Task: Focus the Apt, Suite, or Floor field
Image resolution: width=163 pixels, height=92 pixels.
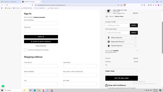Action: [80, 75]
